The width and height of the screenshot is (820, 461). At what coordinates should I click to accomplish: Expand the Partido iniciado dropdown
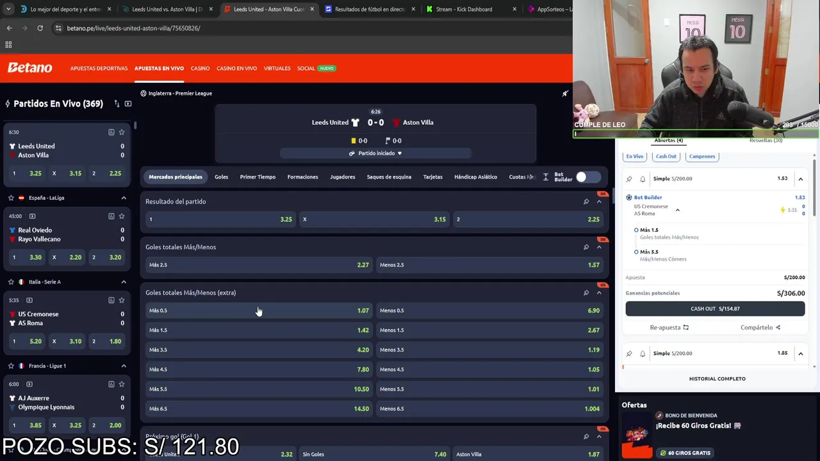pyautogui.click(x=376, y=154)
